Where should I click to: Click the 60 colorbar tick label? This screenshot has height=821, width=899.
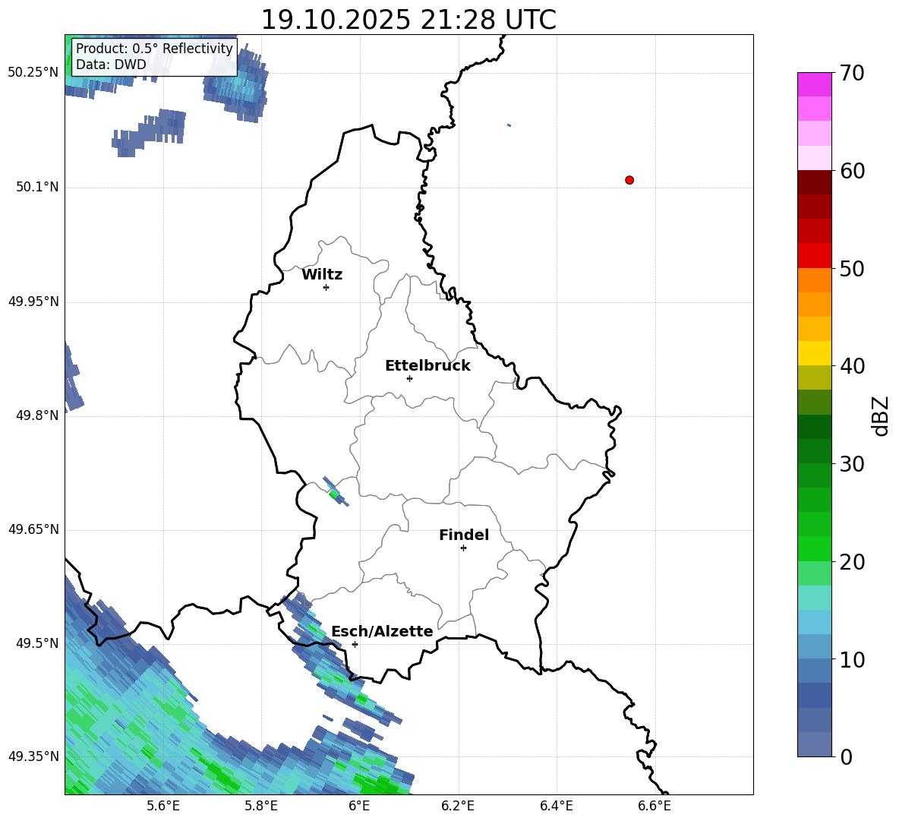pyautogui.click(x=852, y=171)
